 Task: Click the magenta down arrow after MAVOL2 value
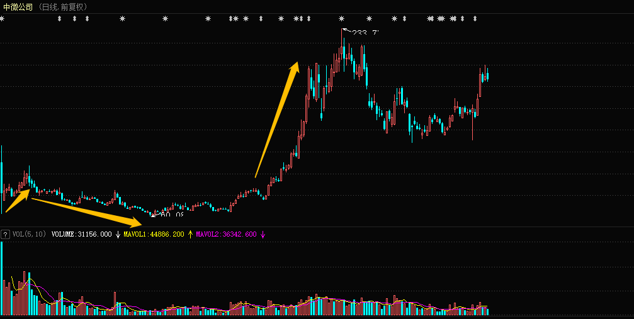pos(263,234)
